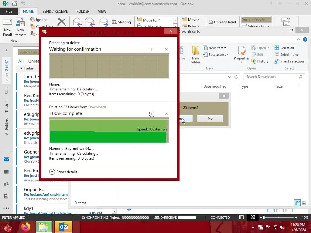Click the navigation options ellipsis
Image resolution: width=311 pixels, height=233 pixels.
(x=6, y=208)
